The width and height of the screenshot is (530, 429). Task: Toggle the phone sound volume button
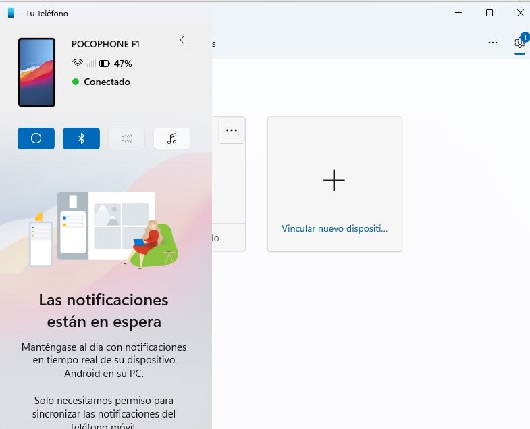(x=126, y=138)
